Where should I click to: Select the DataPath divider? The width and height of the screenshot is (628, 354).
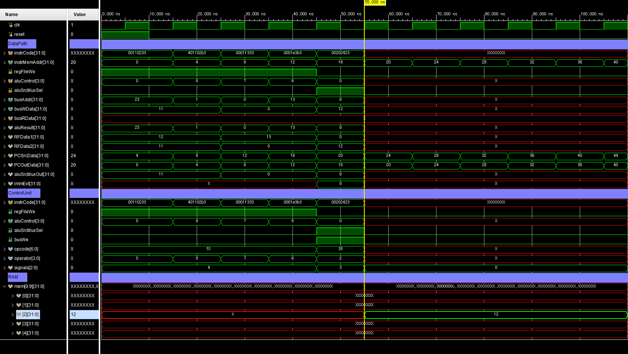coord(22,44)
